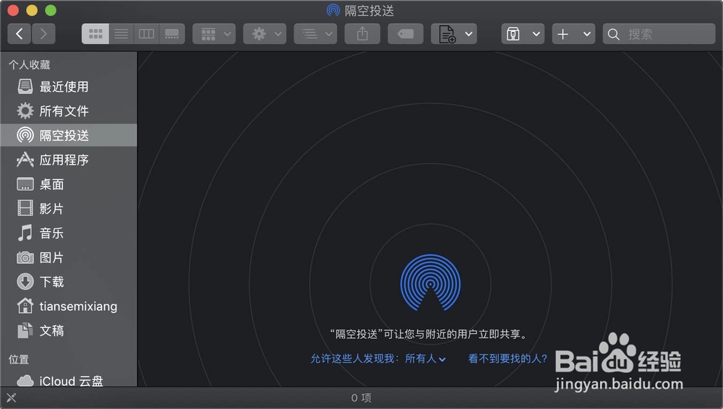Go forward with the right arrow button
Screen dimensions: 723x409
(x=43, y=34)
